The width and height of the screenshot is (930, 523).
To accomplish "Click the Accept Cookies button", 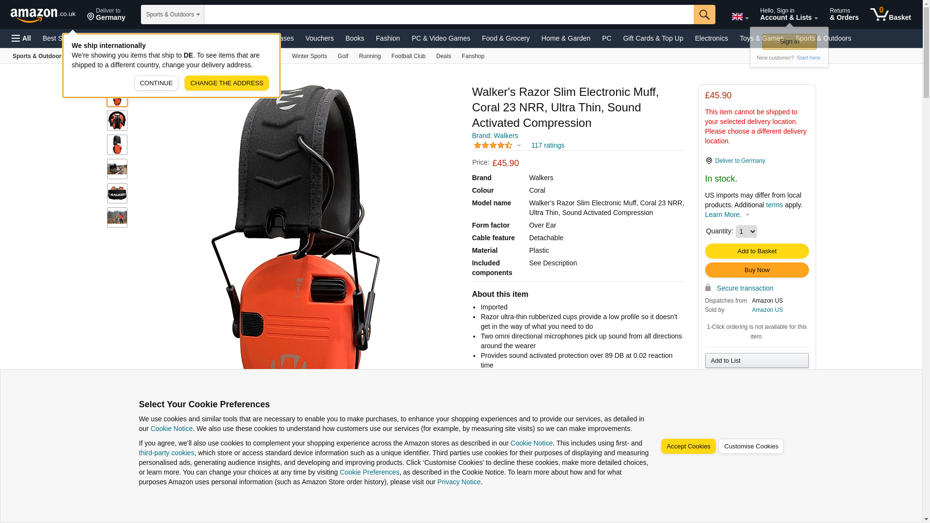I will point(688,446).
